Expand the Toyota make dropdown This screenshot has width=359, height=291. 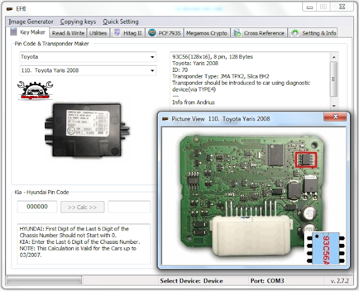point(152,57)
